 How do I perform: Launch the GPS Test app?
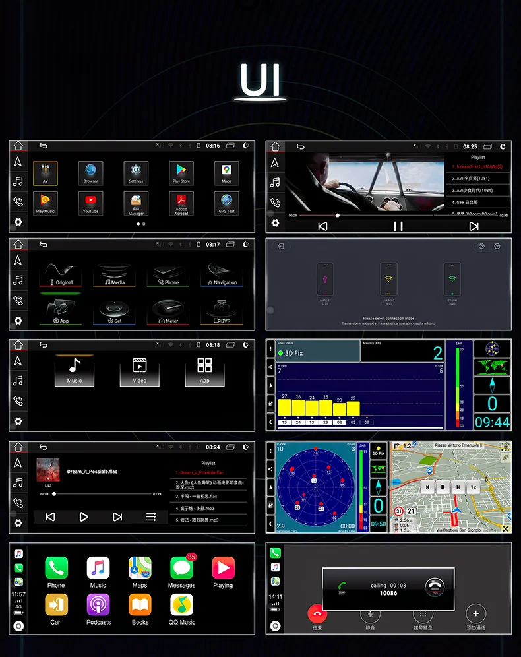point(226,203)
